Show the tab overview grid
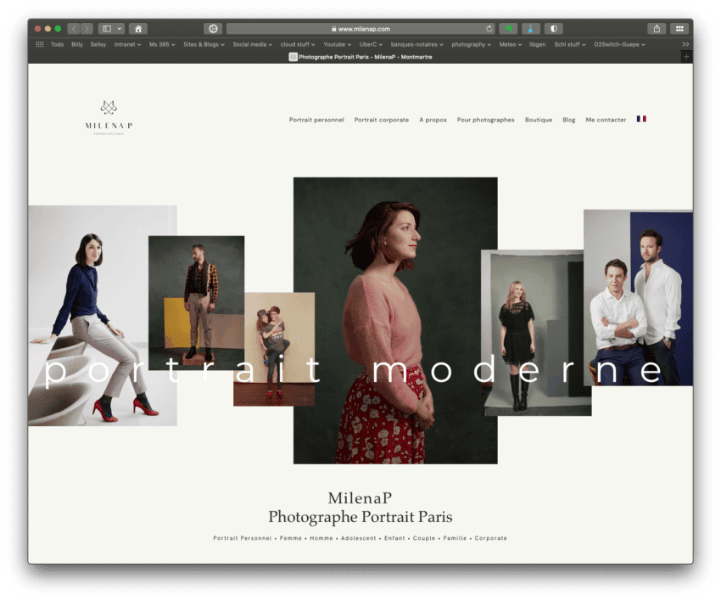This screenshot has width=721, height=601. point(679,29)
